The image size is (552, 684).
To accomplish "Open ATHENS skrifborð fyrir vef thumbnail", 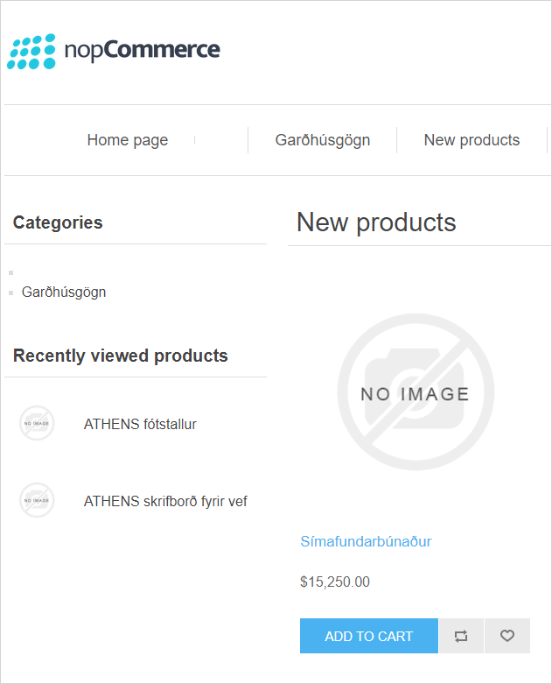I will coord(37,501).
